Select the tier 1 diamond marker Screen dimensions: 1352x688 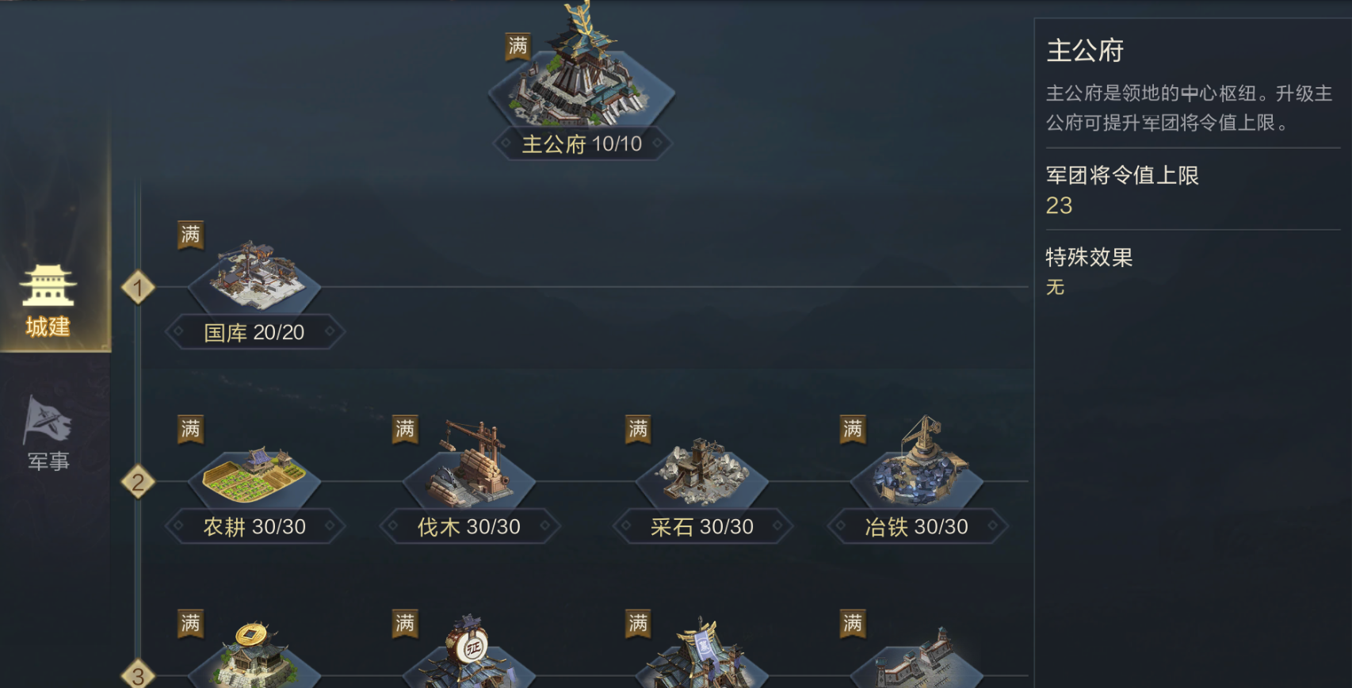click(x=138, y=287)
